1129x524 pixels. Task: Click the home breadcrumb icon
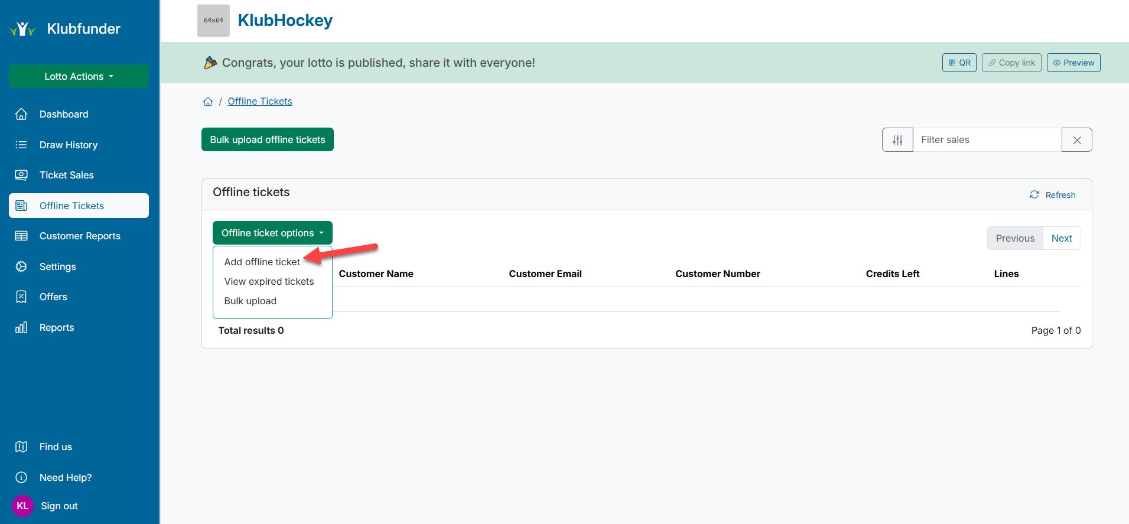tap(208, 102)
